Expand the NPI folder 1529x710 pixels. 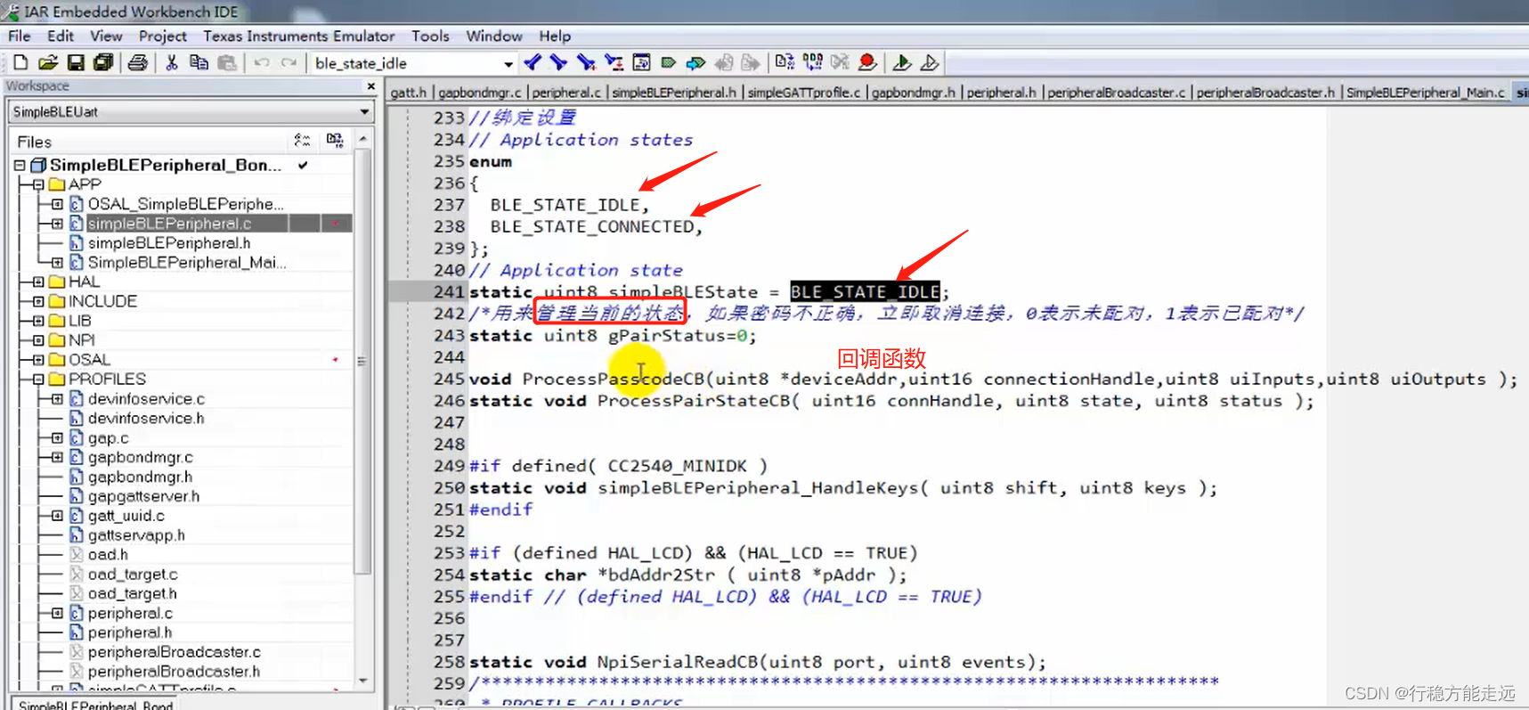click(38, 340)
